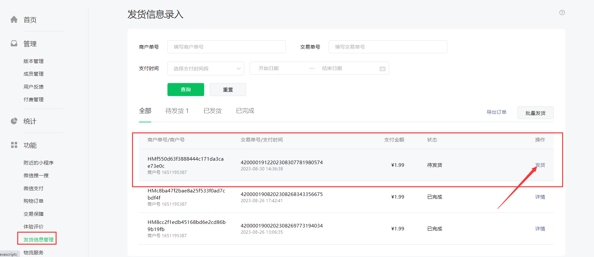Click the management inbox icon
The height and width of the screenshot is (257, 594).
click(x=14, y=43)
